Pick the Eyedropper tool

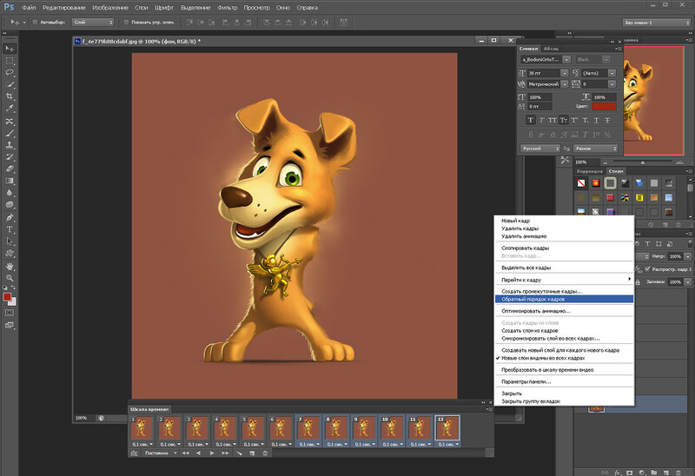click(10, 109)
